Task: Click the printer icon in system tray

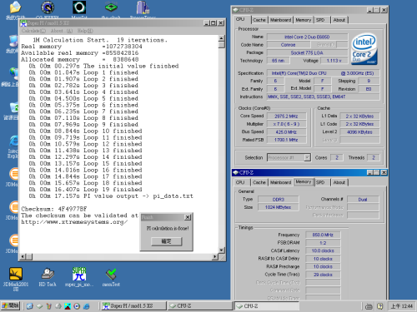Action: pyautogui.click(x=369, y=306)
